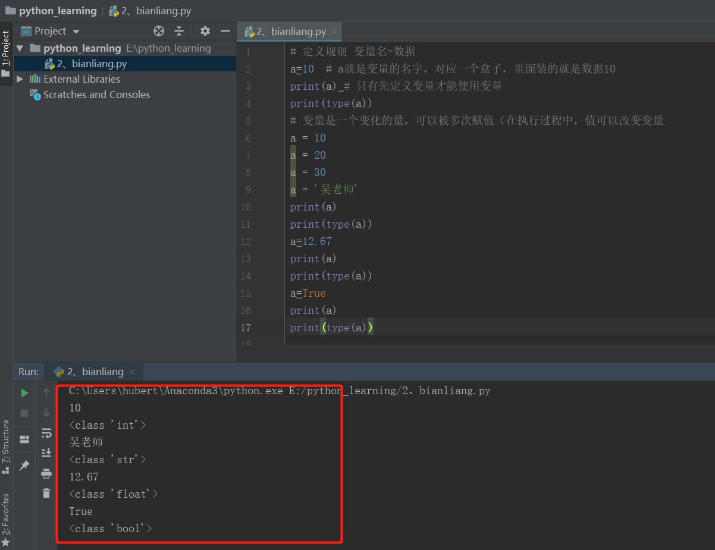Click print(type(a)) on line 17
Screen dimensions: 715x550
[x=331, y=328]
